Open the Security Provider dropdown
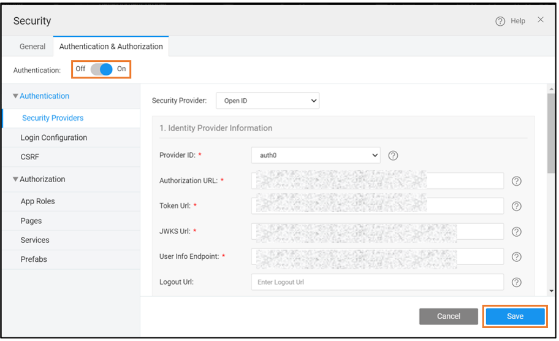Viewport: 559px width, 341px height. tap(267, 101)
